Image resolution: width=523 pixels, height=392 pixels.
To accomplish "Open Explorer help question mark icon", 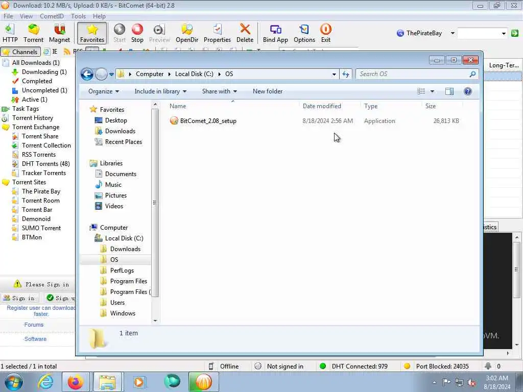I will [468, 91].
